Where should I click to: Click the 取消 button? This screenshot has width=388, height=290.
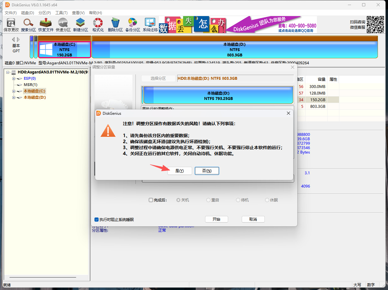[253, 219]
